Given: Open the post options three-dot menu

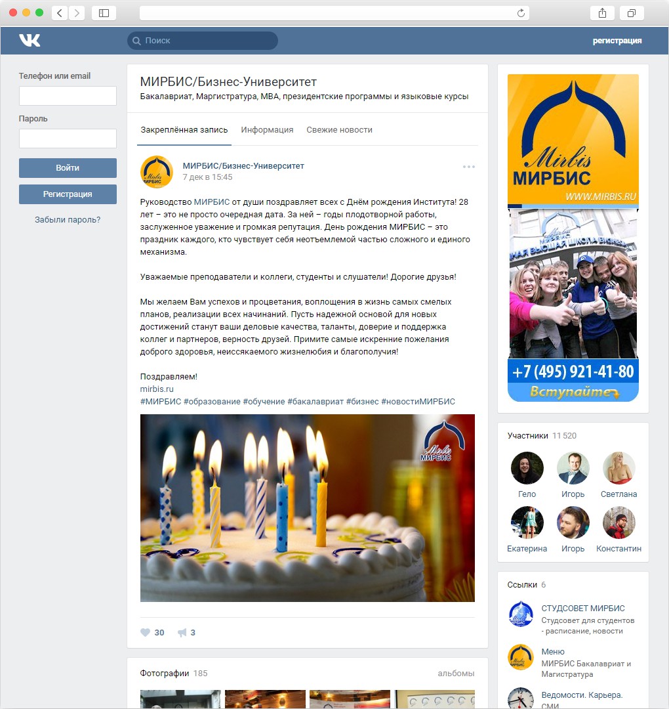Looking at the screenshot, I should (x=469, y=167).
